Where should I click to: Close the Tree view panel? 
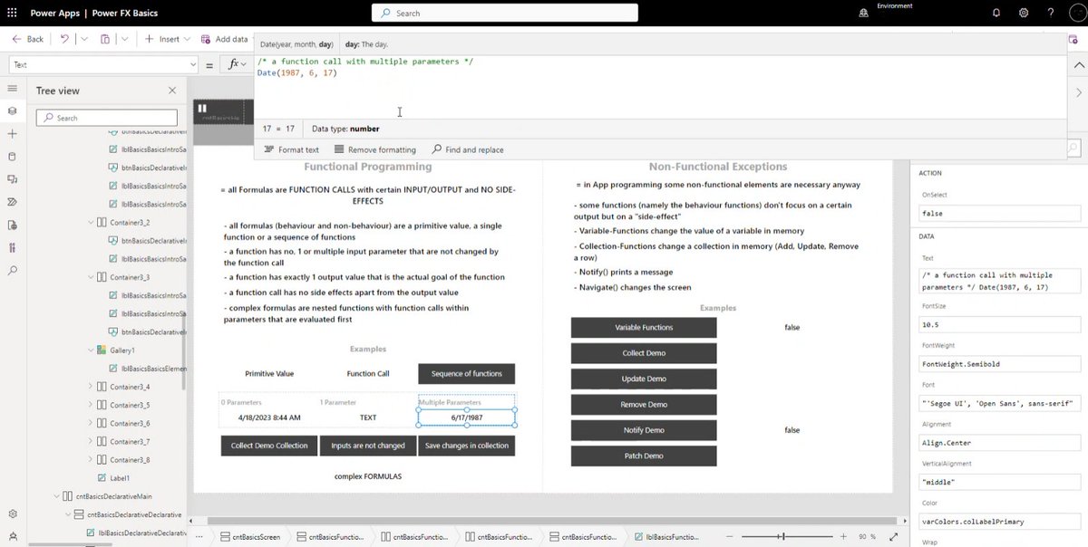(x=172, y=91)
